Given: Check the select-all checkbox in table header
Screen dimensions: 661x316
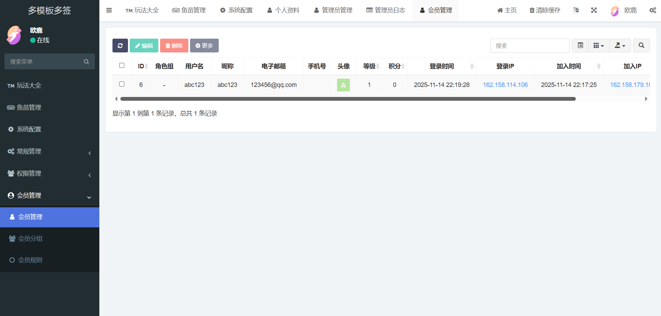Looking at the screenshot, I should click(x=122, y=66).
